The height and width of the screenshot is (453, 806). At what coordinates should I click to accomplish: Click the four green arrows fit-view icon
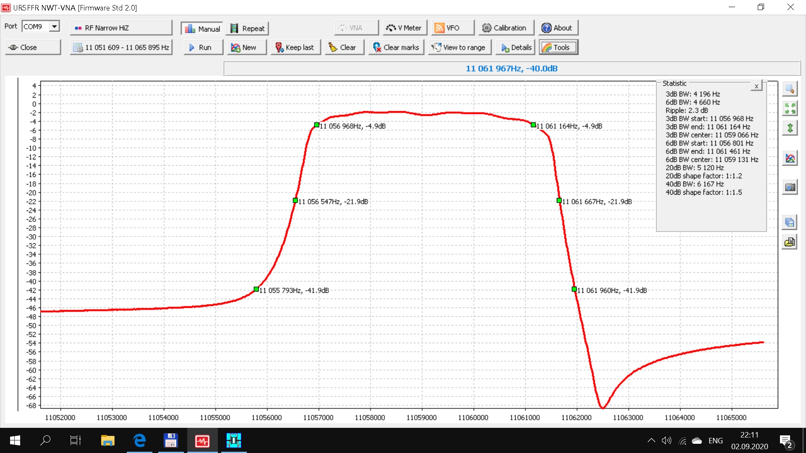coord(790,109)
